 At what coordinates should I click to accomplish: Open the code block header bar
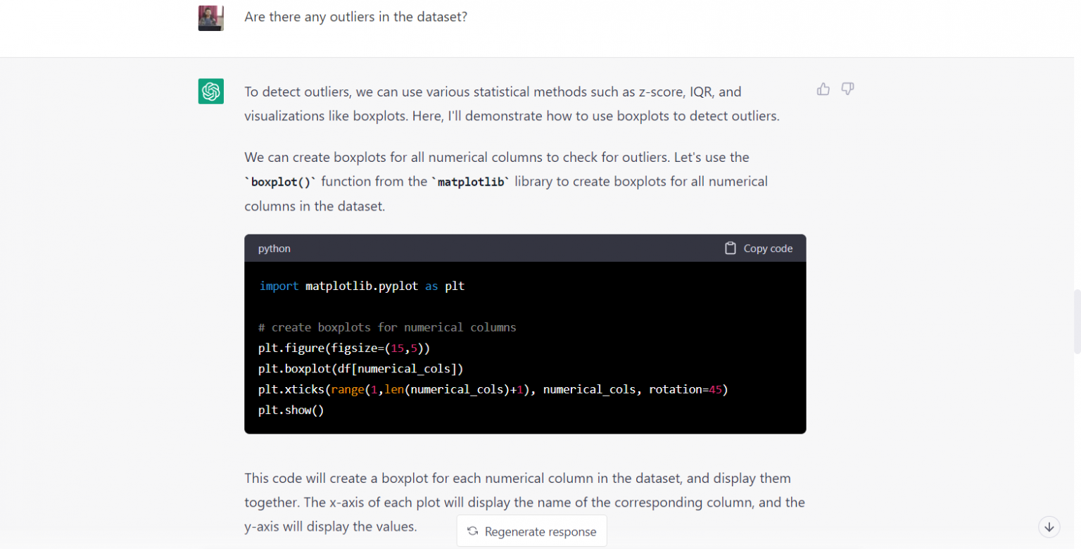point(525,248)
